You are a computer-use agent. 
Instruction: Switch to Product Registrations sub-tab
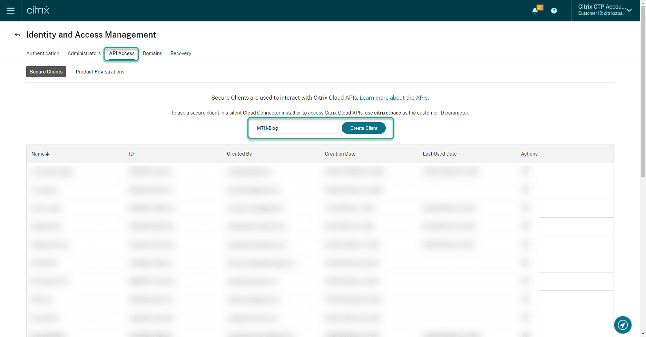pos(100,72)
